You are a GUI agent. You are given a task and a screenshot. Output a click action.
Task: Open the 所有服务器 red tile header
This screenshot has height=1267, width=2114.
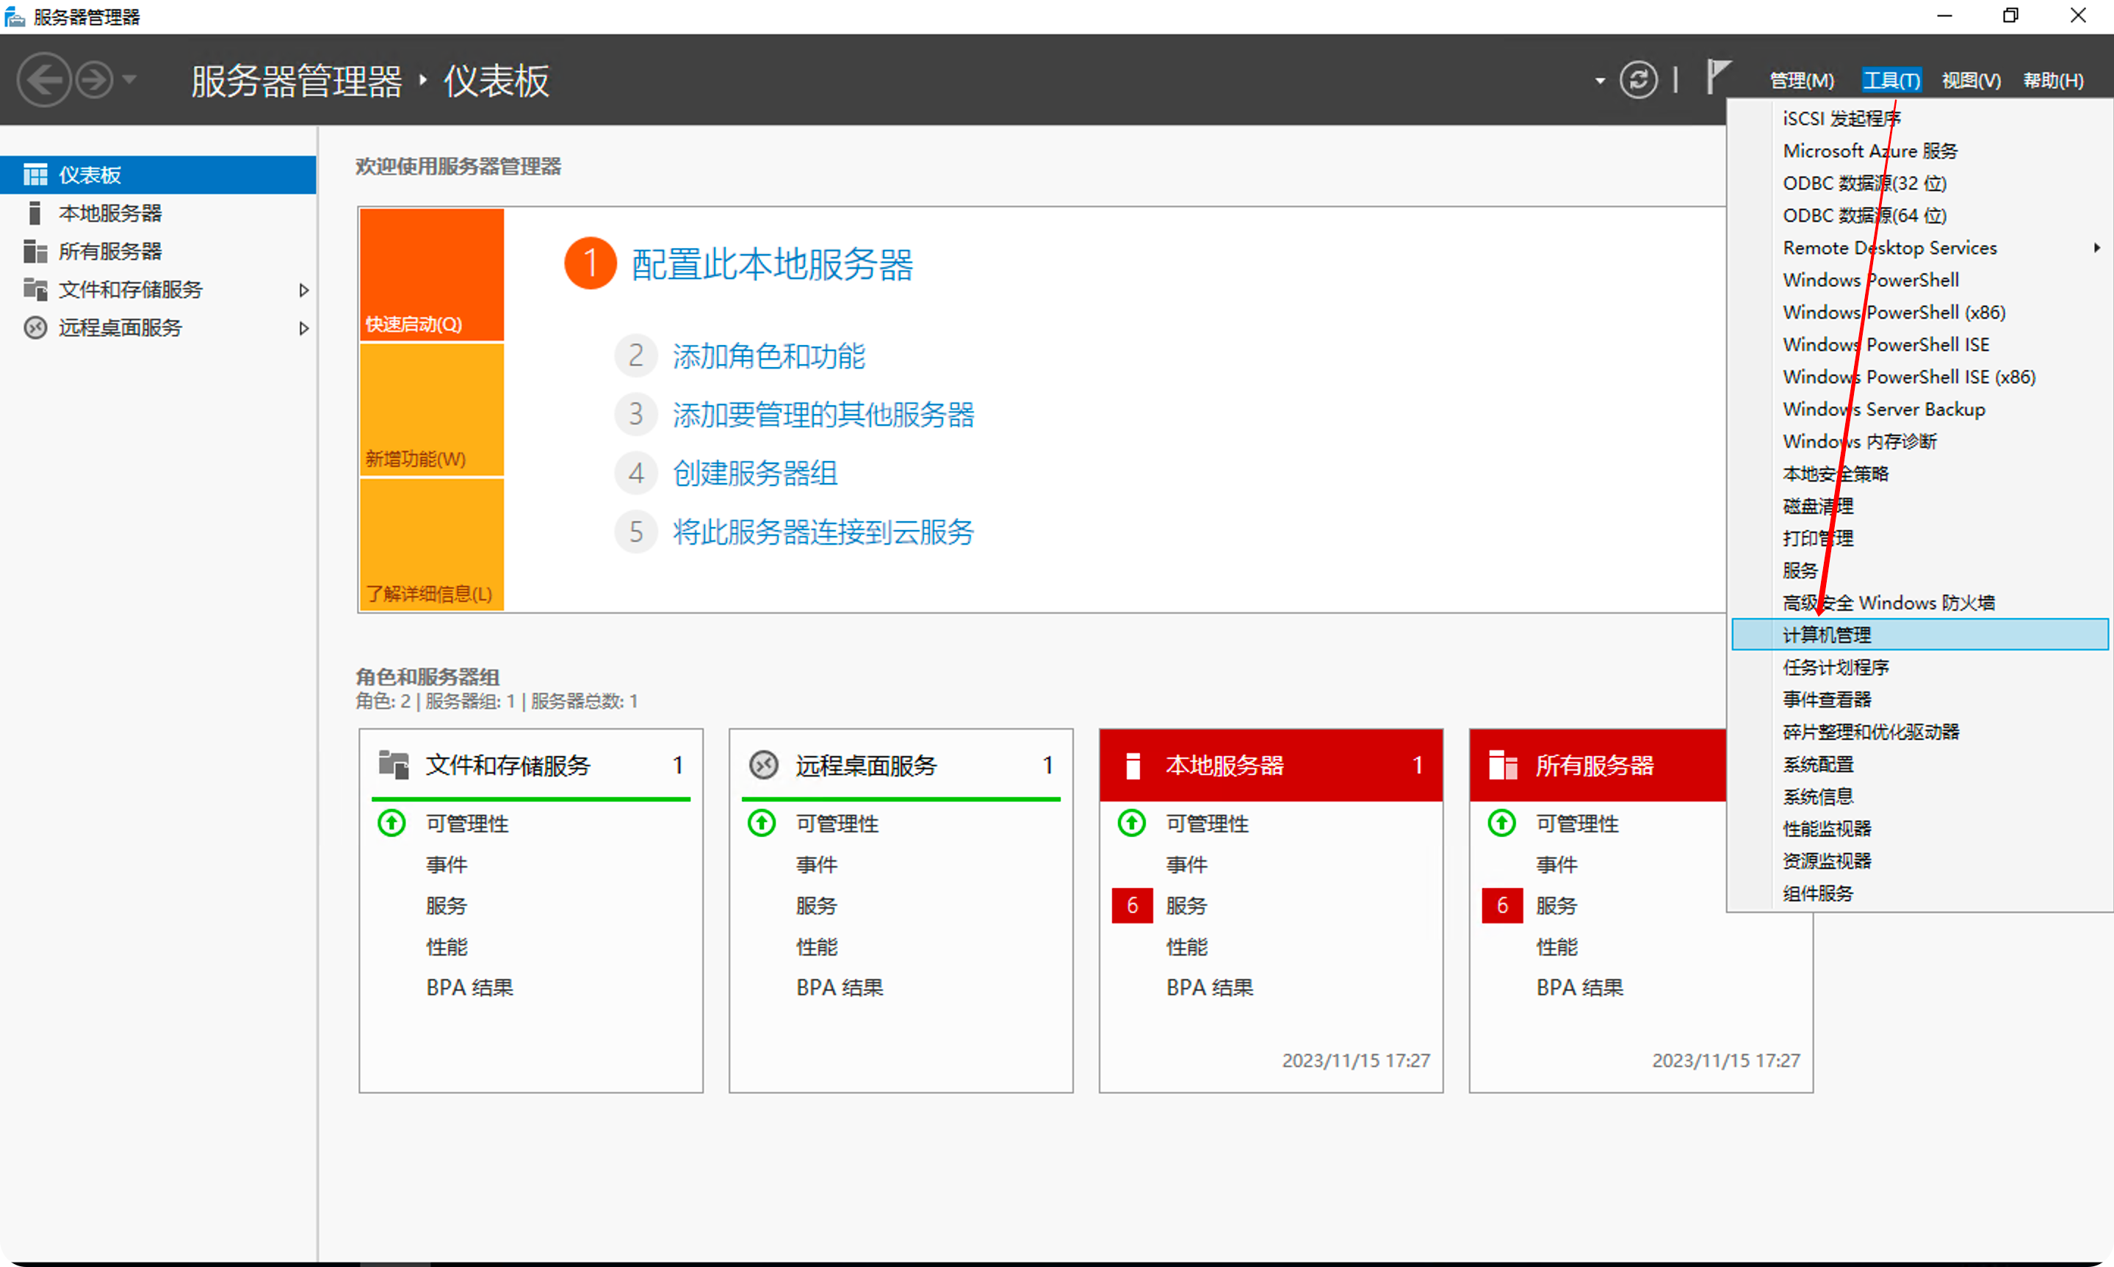pos(1597,765)
